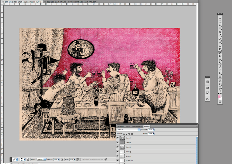Enable Basierend auf Protokoll löschen checkbox
The height and width of the screenshot is (164, 232).
82,160
